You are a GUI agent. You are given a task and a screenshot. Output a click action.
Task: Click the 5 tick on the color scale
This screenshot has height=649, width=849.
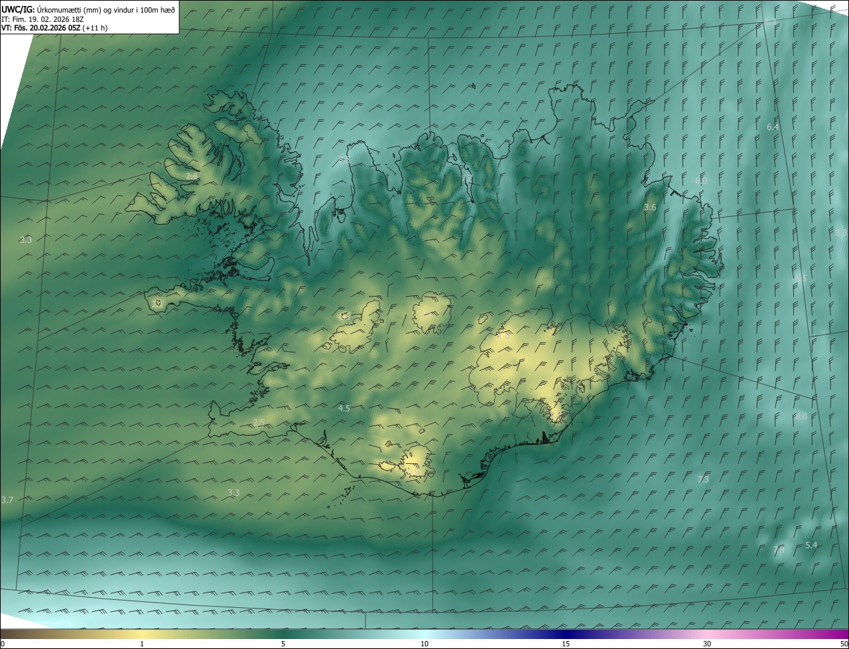tap(283, 644)
